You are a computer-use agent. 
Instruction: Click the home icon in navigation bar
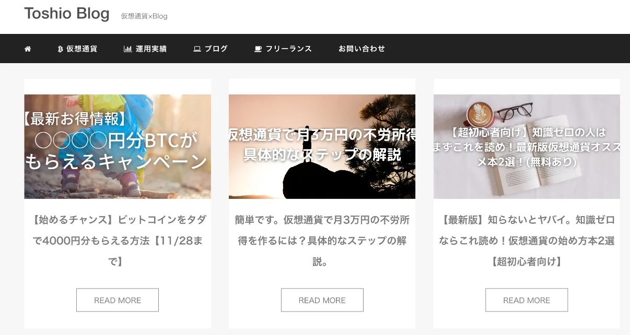(28, 49)
